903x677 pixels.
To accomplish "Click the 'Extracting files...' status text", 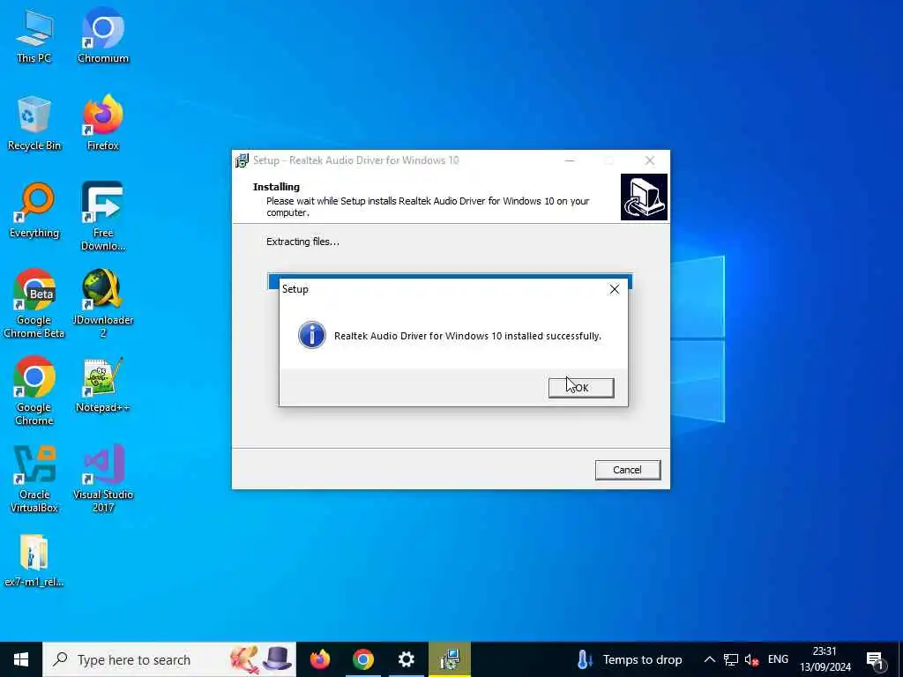I will (303, 242).
